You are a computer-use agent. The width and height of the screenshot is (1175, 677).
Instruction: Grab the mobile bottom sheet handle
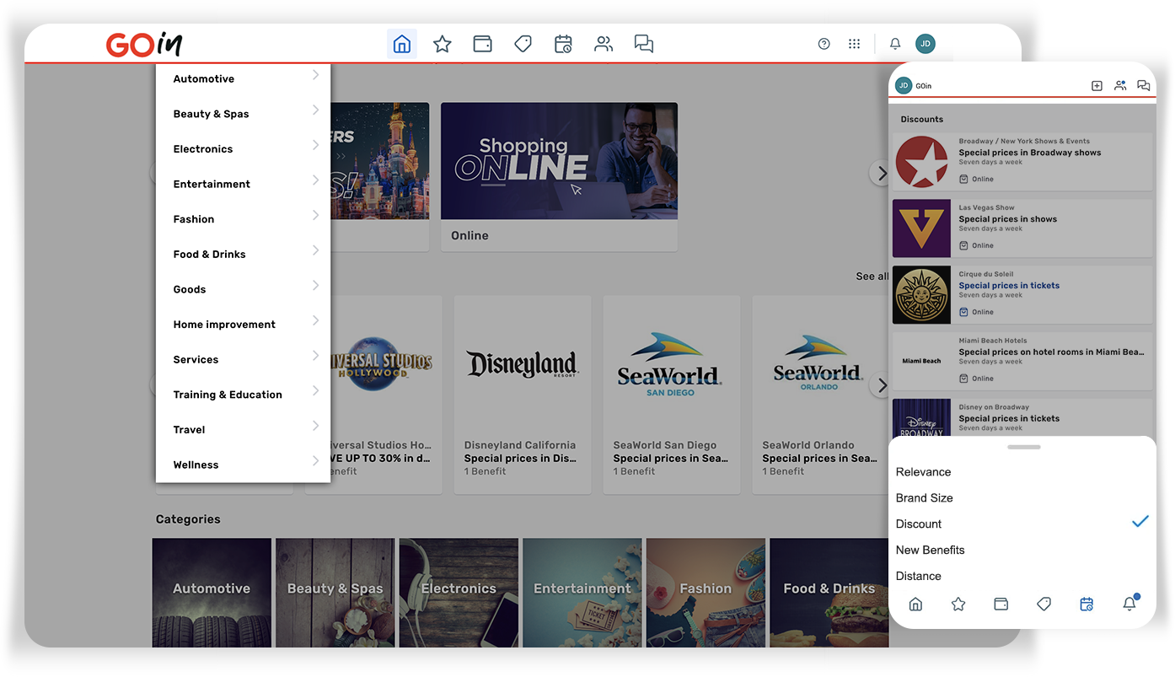point(1024,447)
